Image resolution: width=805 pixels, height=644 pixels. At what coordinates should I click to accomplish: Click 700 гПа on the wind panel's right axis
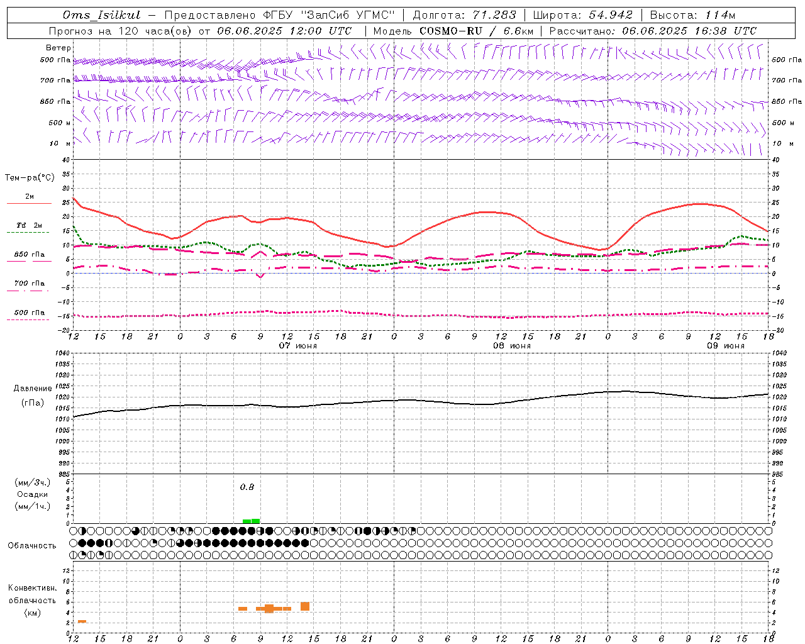[787, 80]
